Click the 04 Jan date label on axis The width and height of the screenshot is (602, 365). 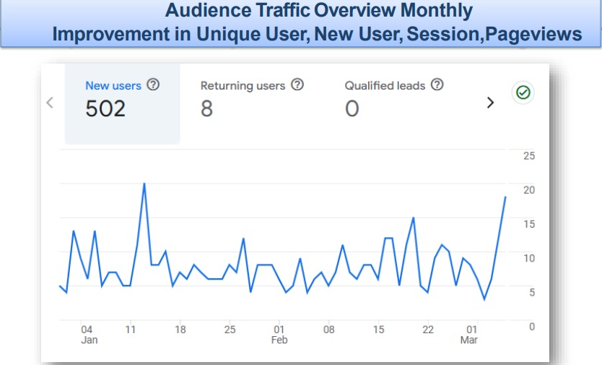(x=88, y=335)
